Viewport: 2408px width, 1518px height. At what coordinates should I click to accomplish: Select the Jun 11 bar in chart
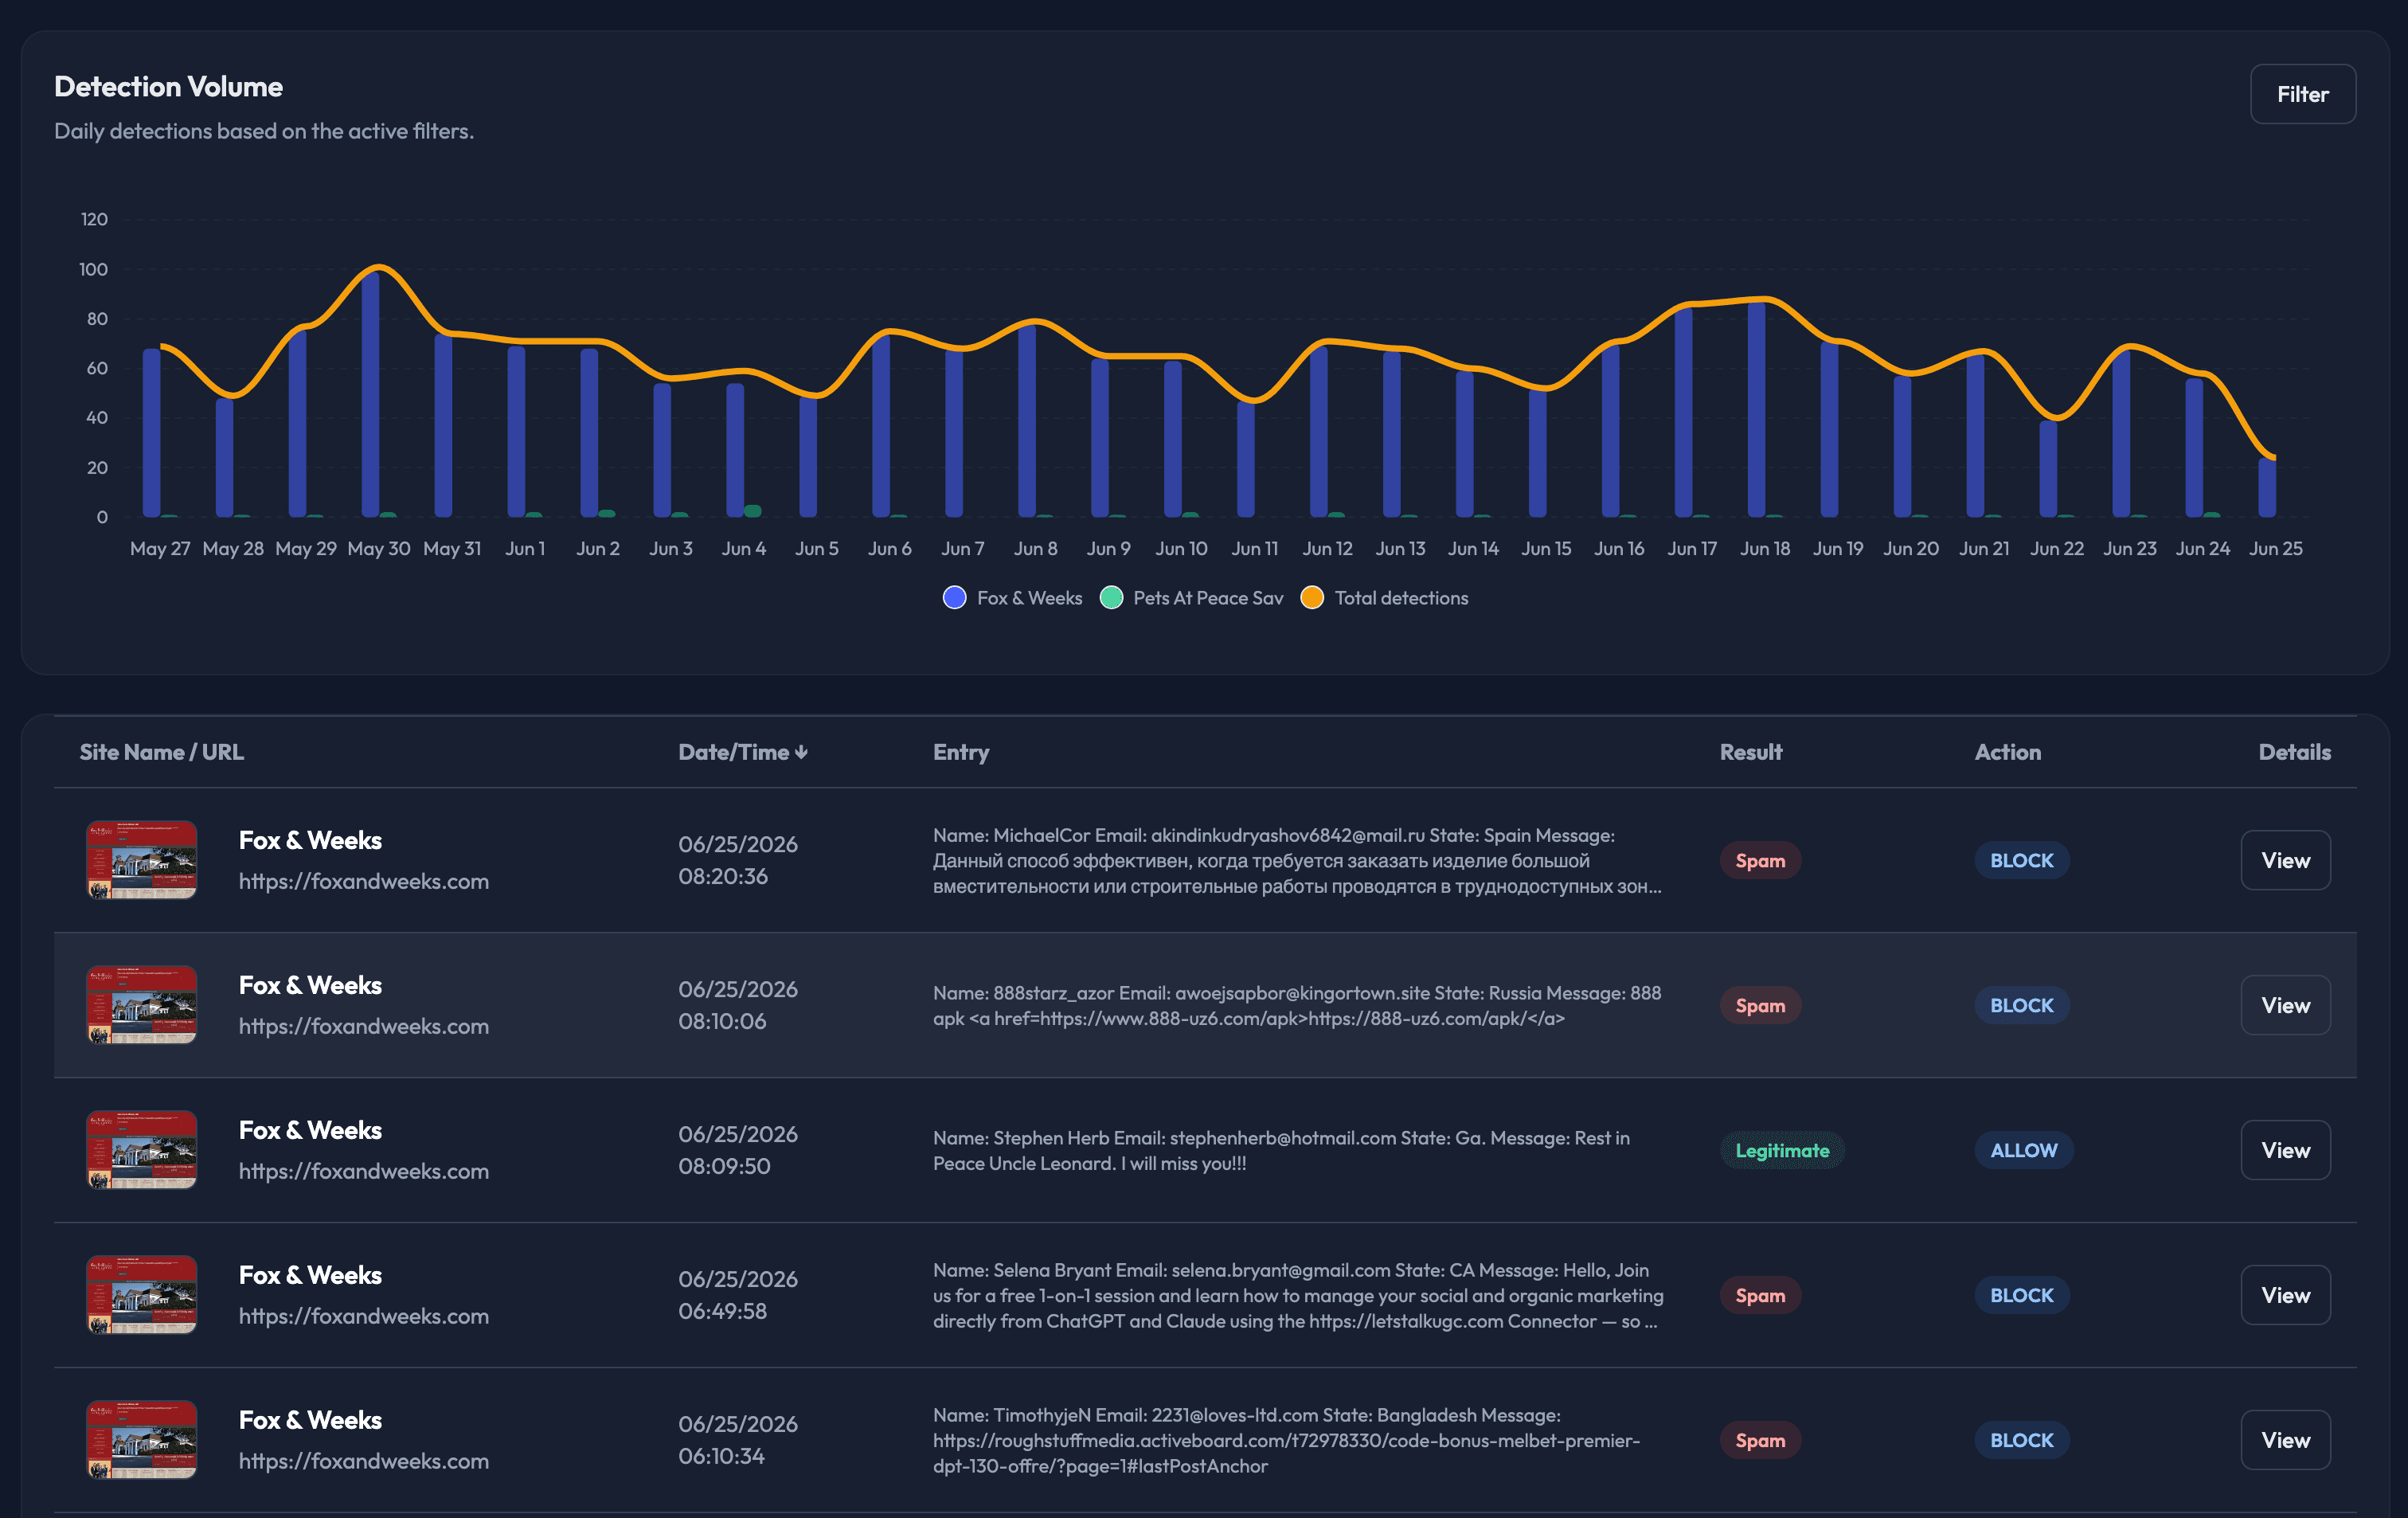[1245, 459]
